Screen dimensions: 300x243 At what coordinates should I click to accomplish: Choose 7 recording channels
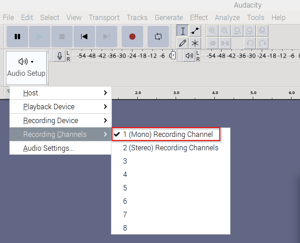point(171,214)
